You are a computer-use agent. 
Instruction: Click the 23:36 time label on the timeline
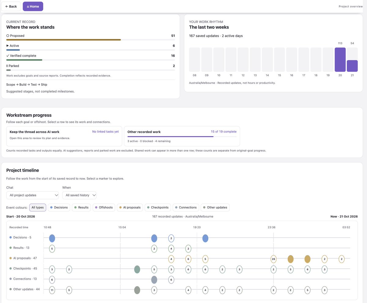tap(272, 227)
